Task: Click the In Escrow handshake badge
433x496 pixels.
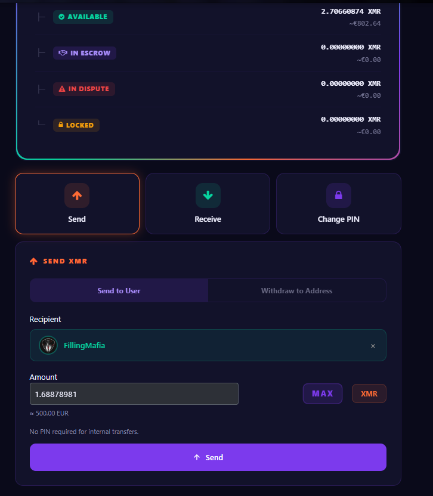Action: point(85,53)
